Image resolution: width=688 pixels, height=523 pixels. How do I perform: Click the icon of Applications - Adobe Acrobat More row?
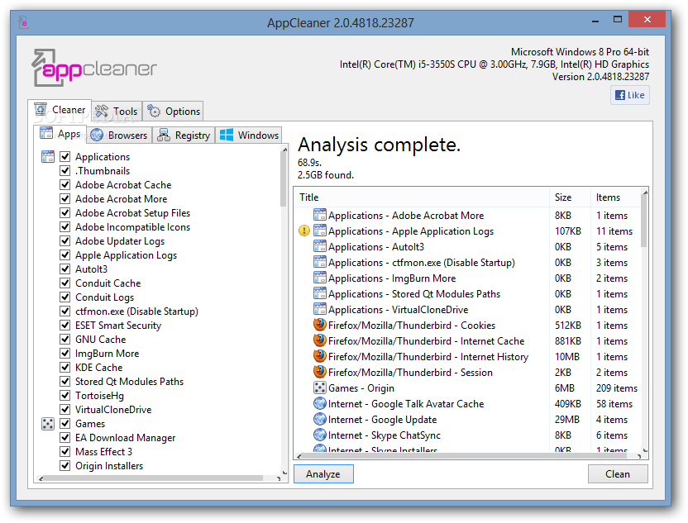pos(320,215)
